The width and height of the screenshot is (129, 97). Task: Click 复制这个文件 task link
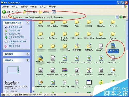[x=14, y=34]
